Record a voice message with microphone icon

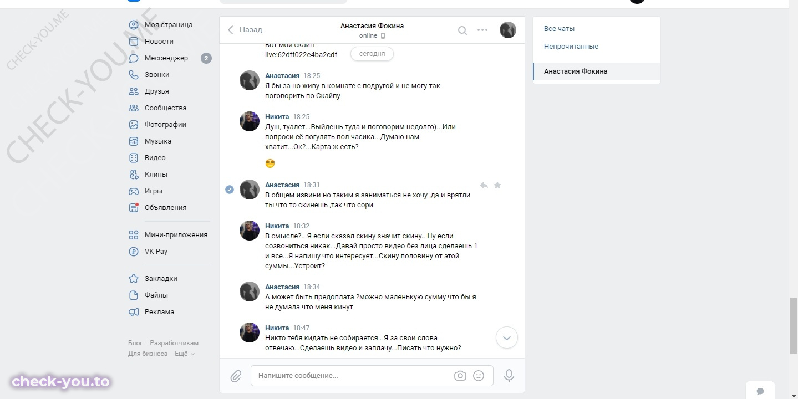click(509, 376)
